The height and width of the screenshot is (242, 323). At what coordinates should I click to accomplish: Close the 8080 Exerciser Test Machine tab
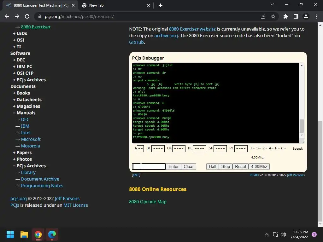(73, 5)
